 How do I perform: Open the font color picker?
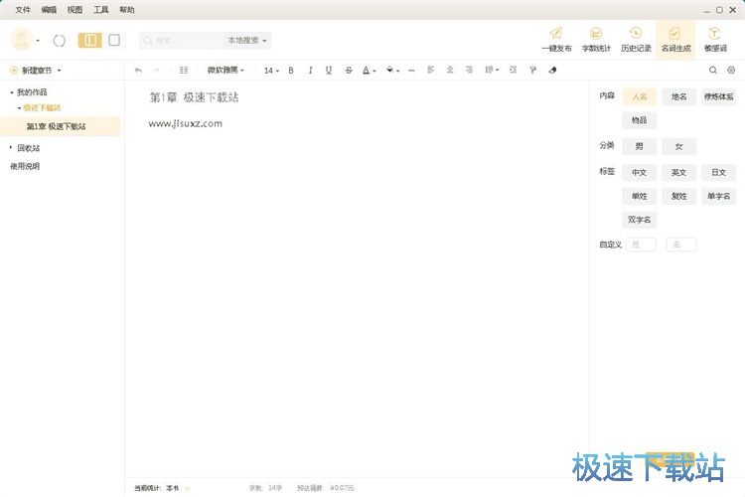pos(369,71)
